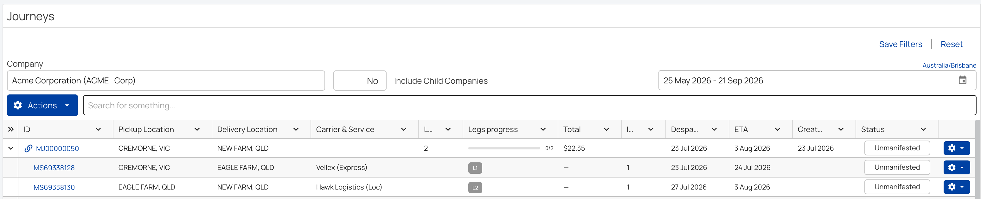Viewport: 981px width, 199px height.
Task: Click Save Filters link
Action: pyautogui.click(x=900, y=44)
